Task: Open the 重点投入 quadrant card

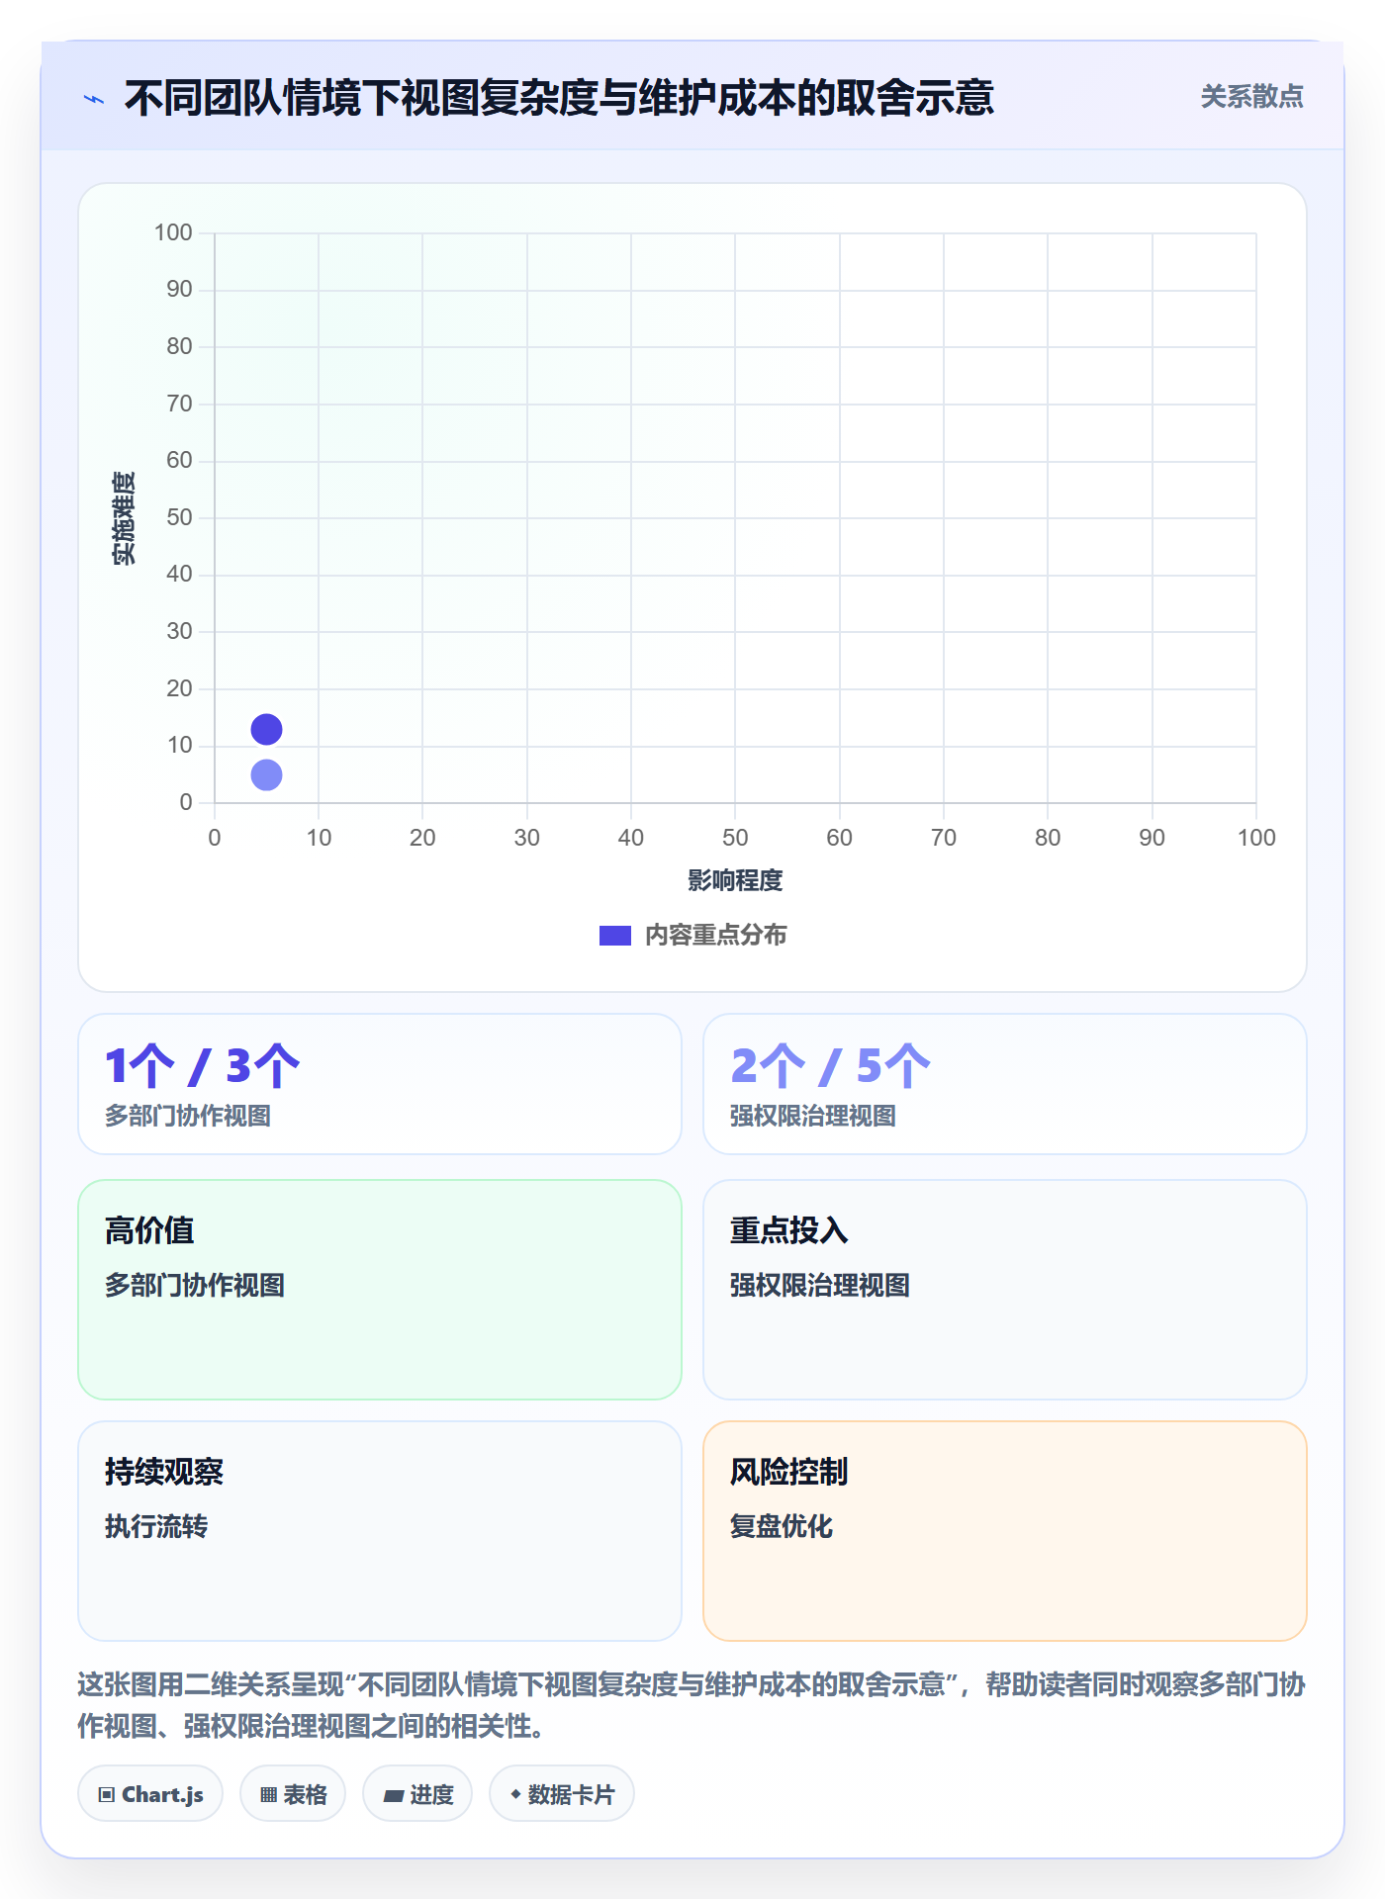Action: point(1005,1290)
